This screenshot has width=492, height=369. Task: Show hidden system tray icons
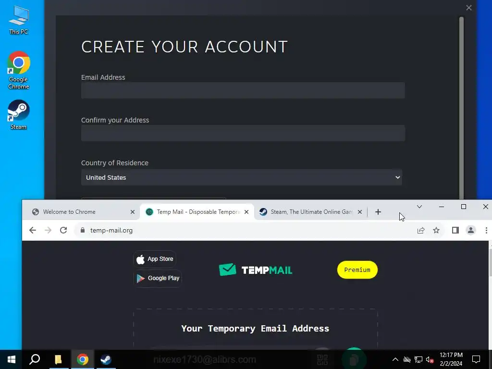pos(395,359)
